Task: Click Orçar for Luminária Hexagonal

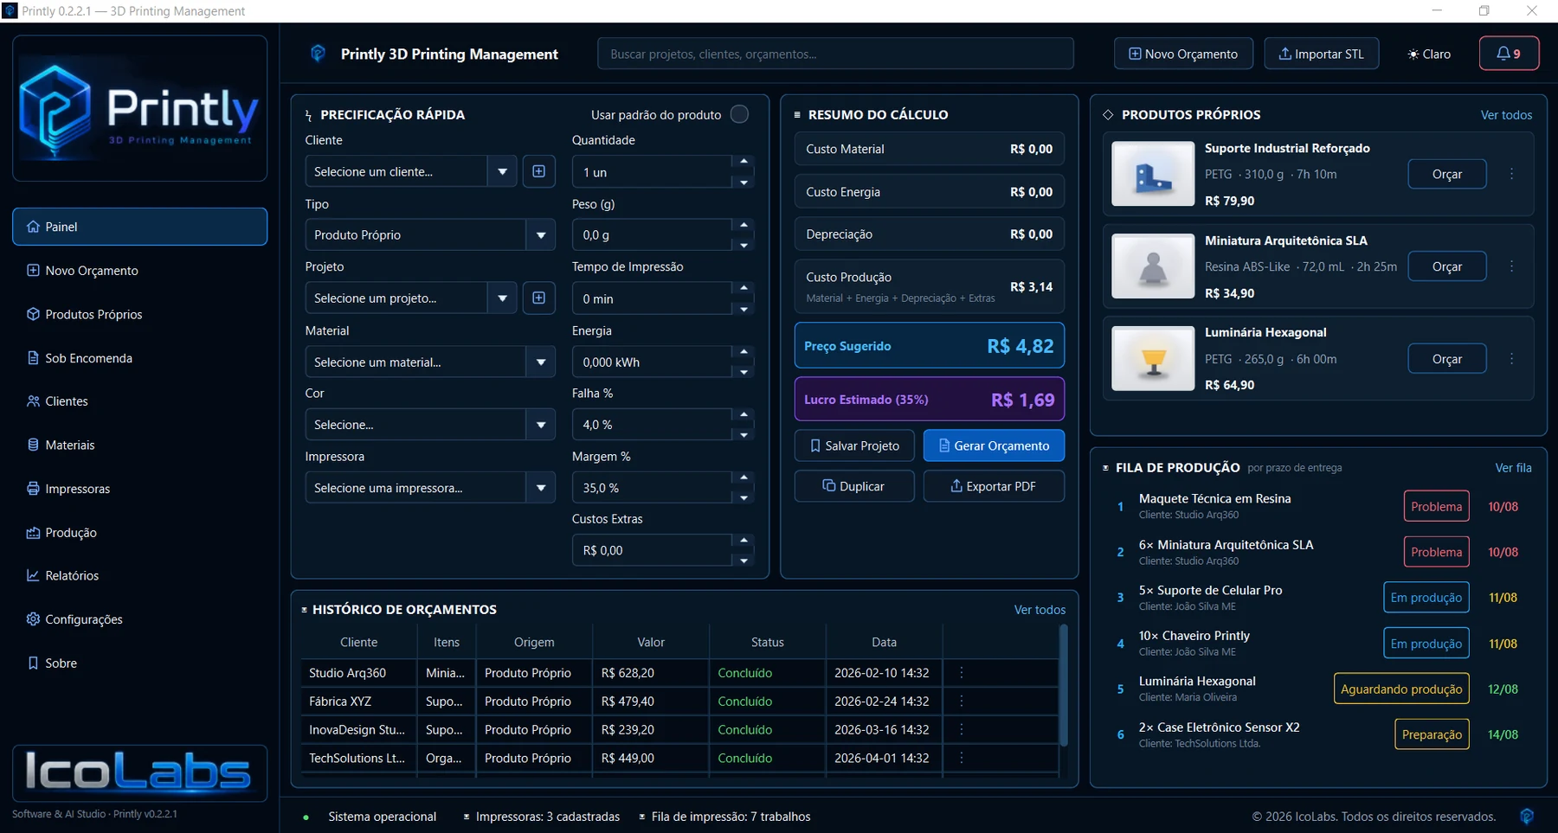Action: click(x=1446, y=358)
